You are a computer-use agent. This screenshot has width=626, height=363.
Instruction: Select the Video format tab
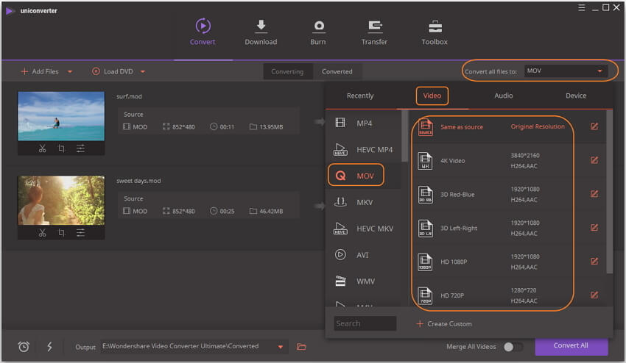(x=432, y=96)
